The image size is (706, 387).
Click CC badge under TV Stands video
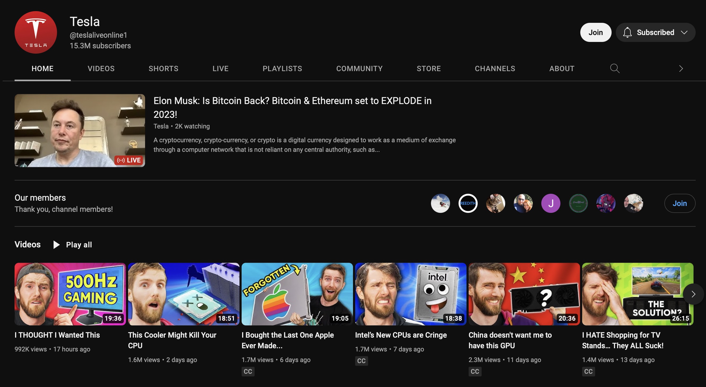588,371
